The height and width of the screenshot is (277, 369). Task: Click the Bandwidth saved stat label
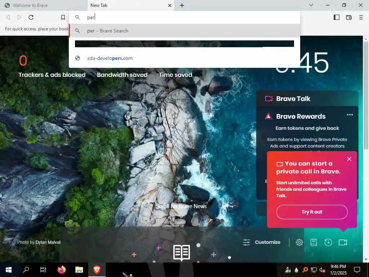(122, 75)
